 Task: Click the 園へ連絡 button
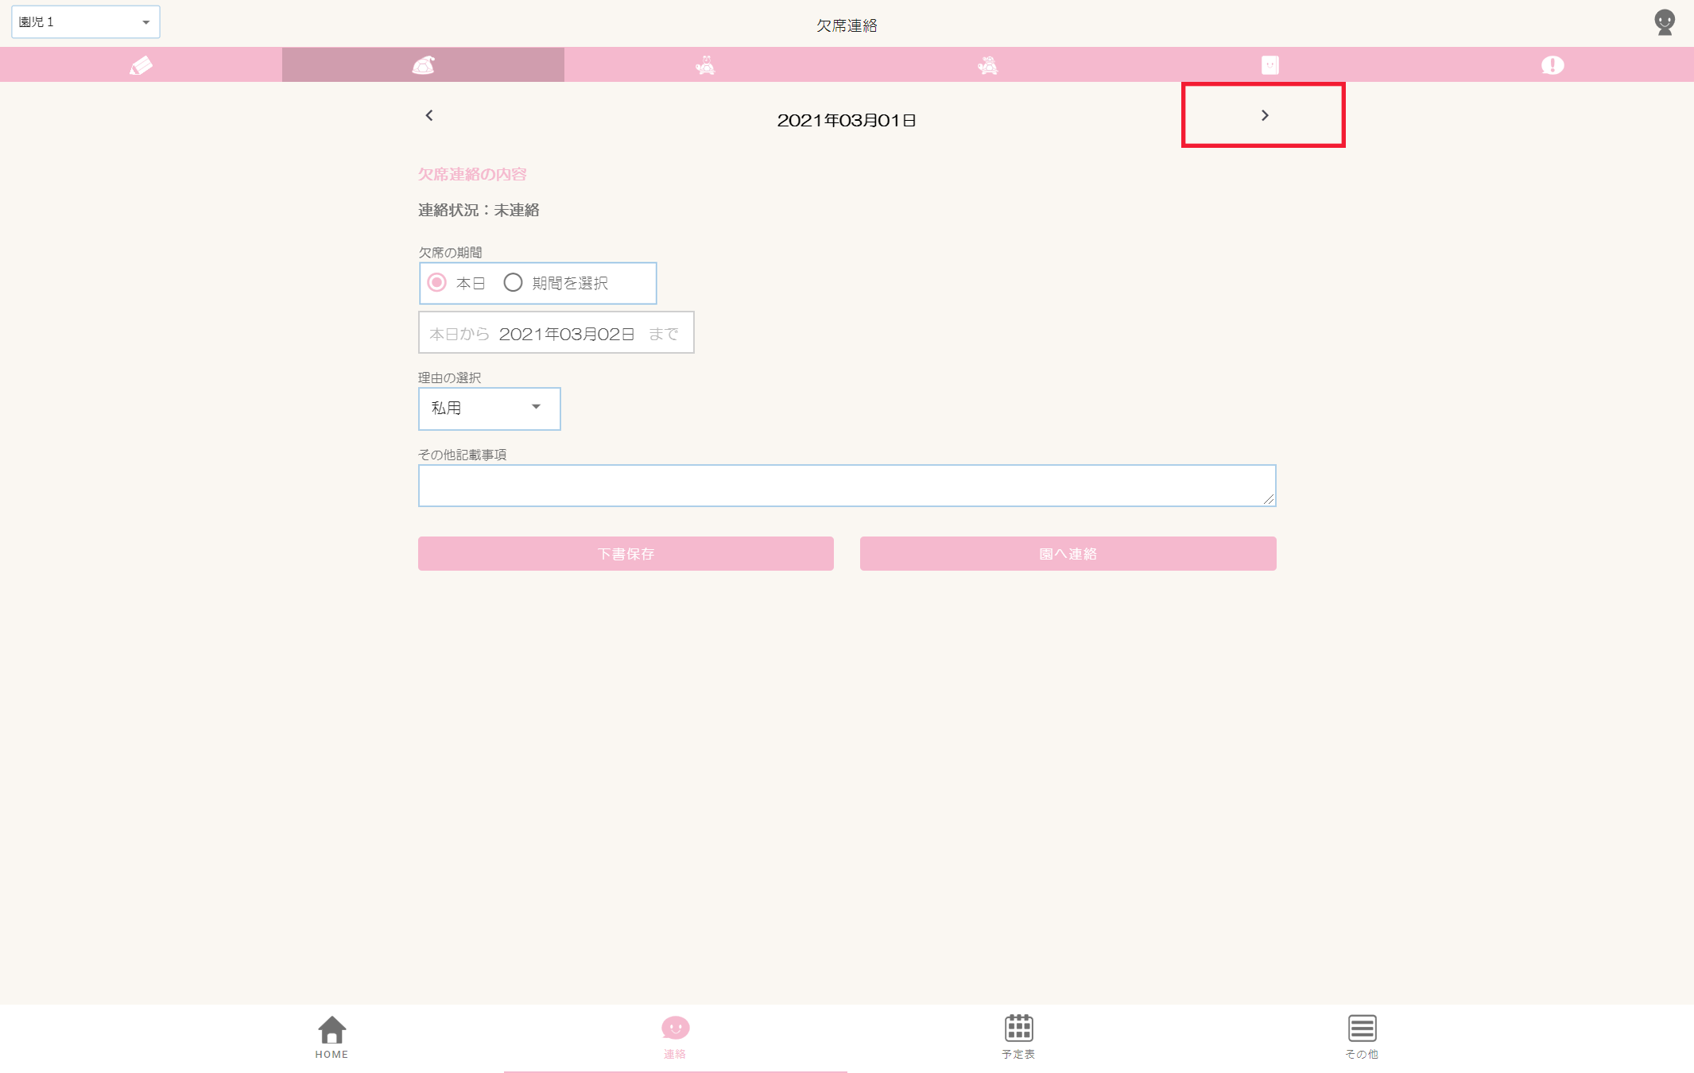click(x=1068, y=553)
